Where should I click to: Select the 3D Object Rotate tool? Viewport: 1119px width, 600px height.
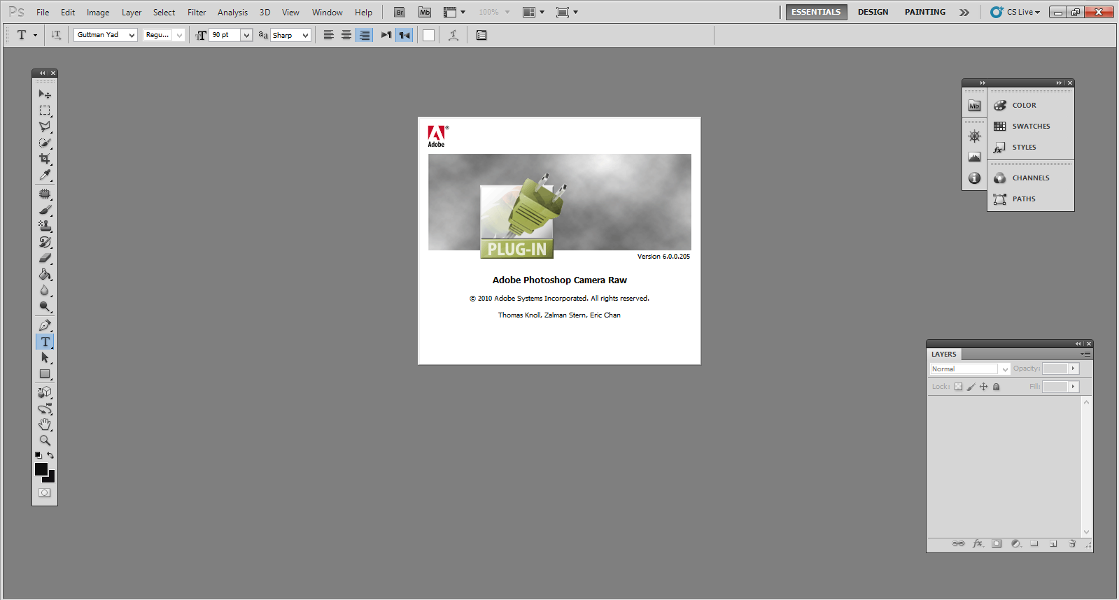click(x=45, y=392)
